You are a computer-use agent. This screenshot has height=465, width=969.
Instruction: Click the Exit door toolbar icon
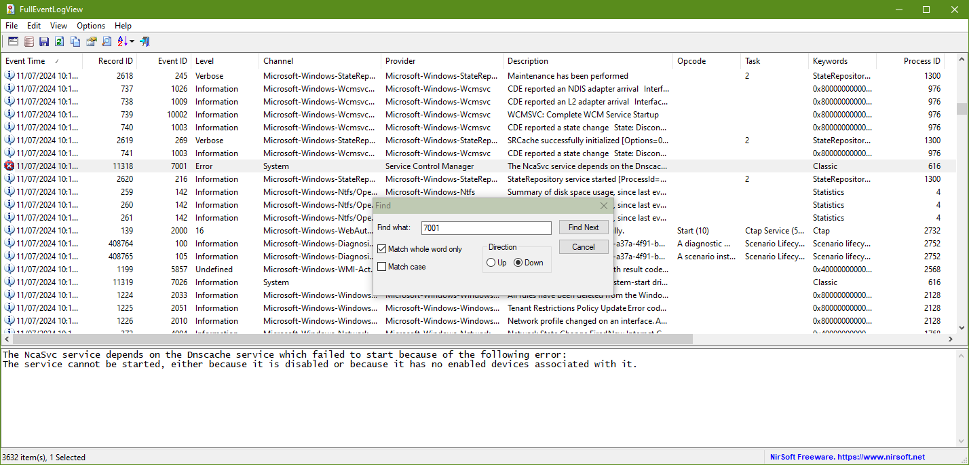coord(145,41)
